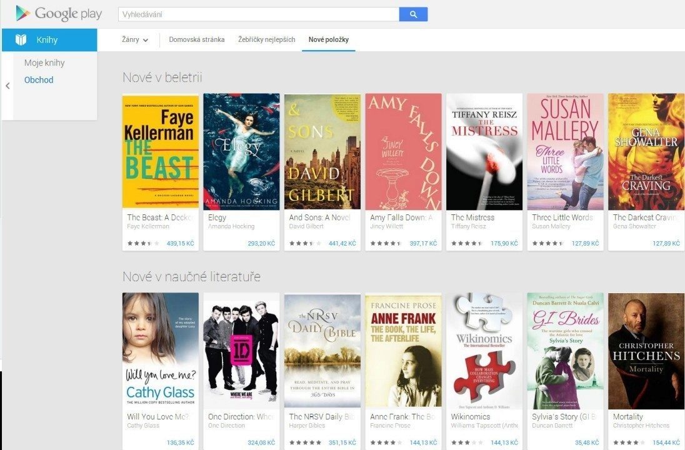Open The NRSV Daily Bible cover
The image size is (685, 450).
[x=322, y=351]
